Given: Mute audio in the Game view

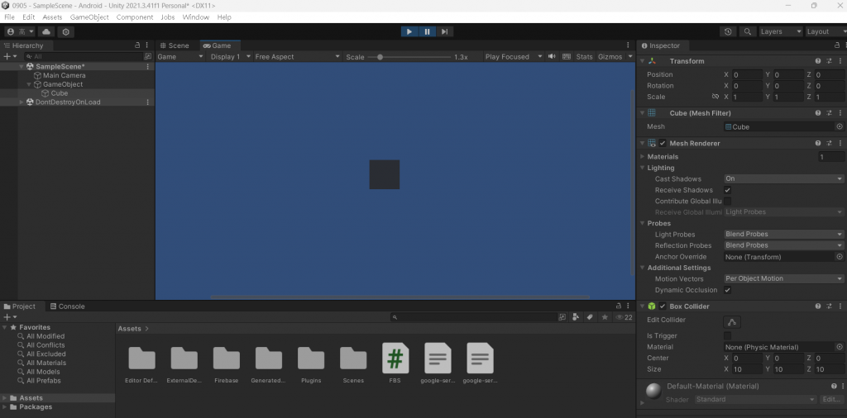Looking at the screenshot, I should 552,57.
